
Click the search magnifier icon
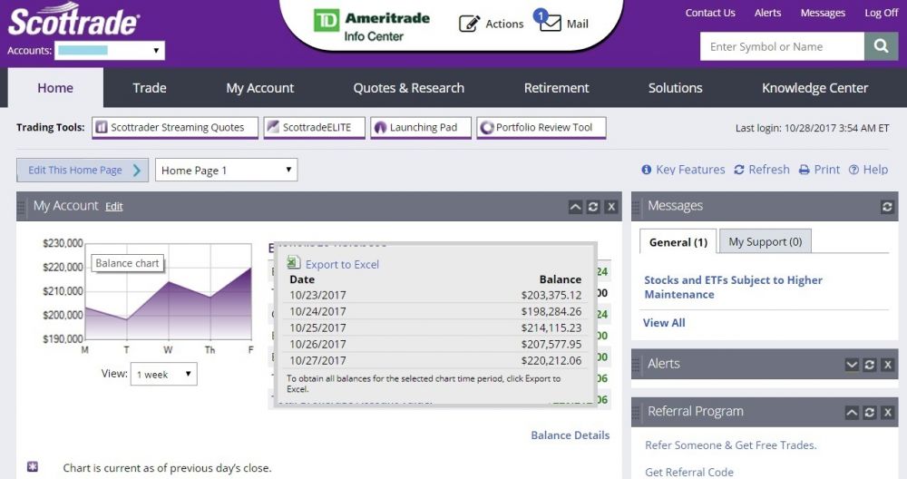[881, 46]
